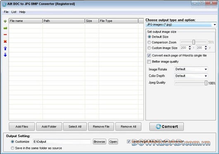Click the red X remove all icon
Image resolution: width=219 pixels, height=154 pixels.
pos(5,41)
